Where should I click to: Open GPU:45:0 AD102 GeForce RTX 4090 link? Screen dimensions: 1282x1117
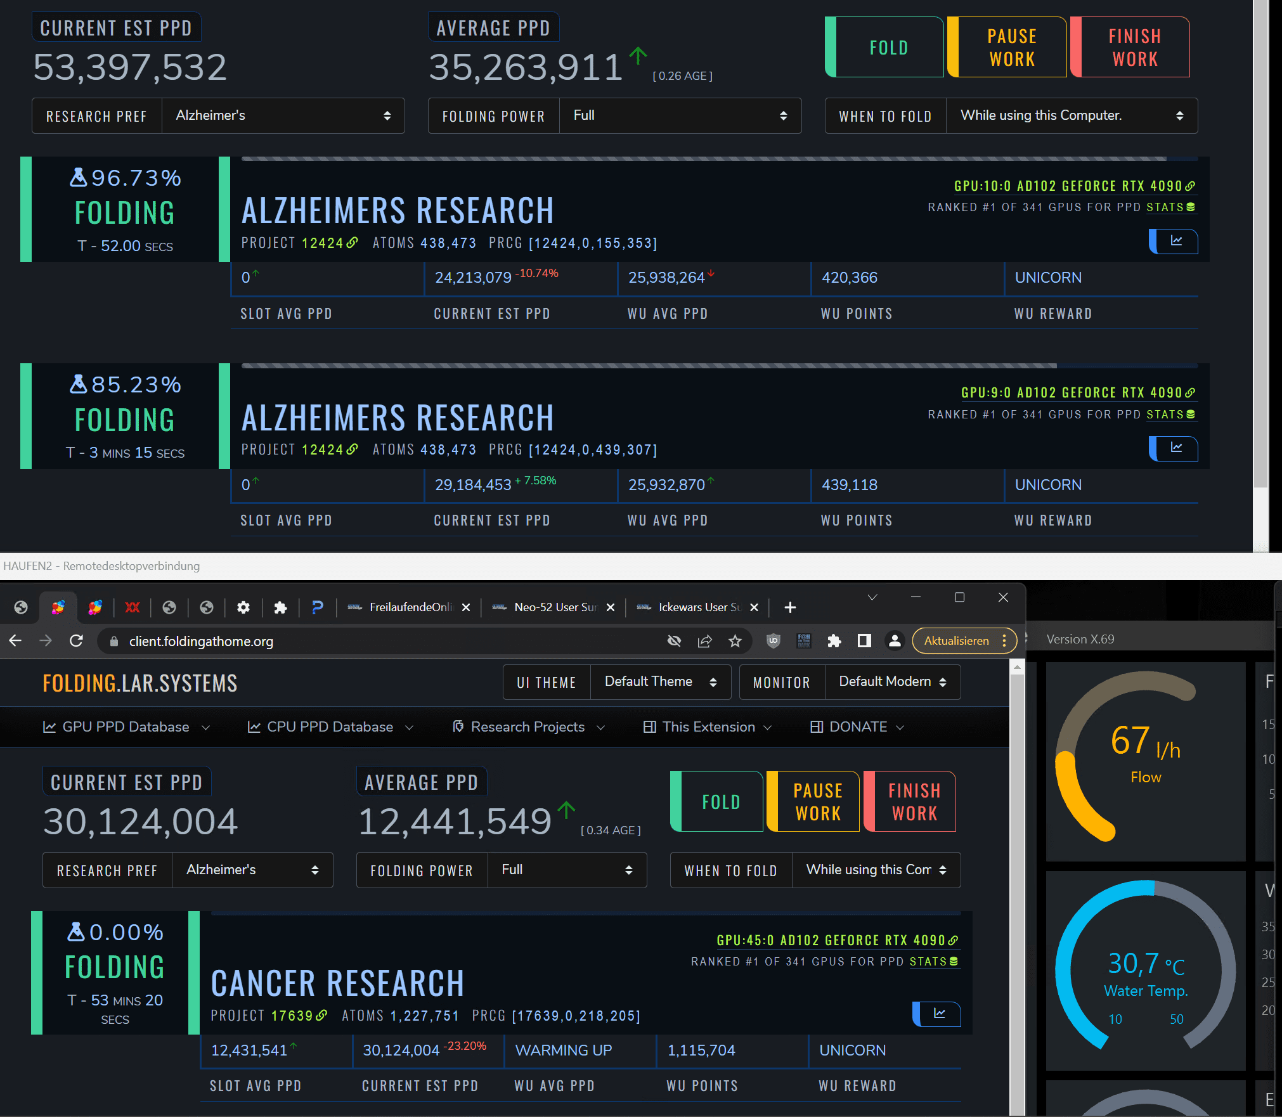836,940
